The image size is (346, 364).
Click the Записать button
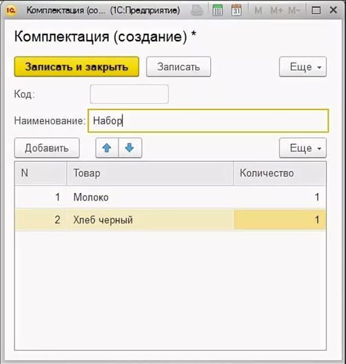pyautogui.click(x=179, y=67)
